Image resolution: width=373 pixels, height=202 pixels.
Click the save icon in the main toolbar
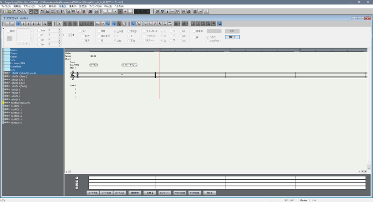[14, 11]
